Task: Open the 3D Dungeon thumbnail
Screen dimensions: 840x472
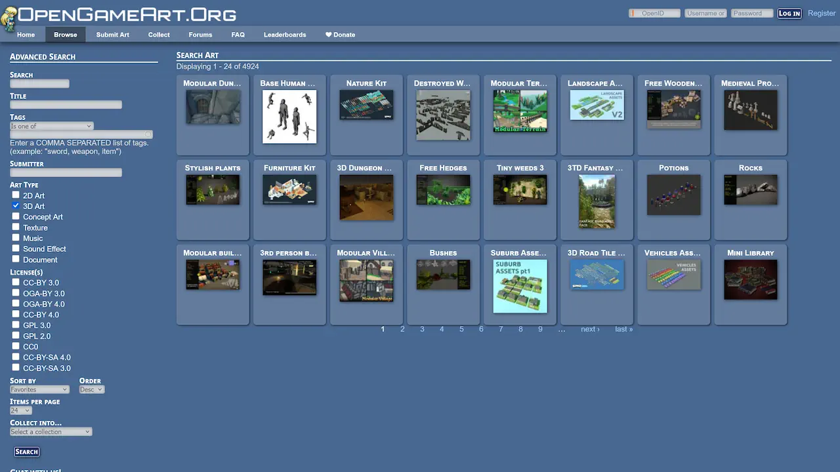Action: [366, 197]
